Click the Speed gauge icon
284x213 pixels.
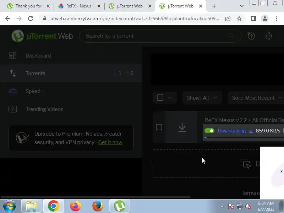13,91
